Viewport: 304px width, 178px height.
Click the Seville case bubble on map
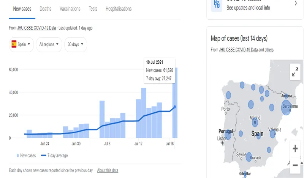(x=249, y=157)
